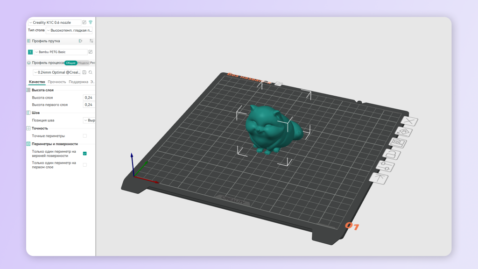
Task: Enable one perimeter on first layer
Action: pyautogui.click(x=85, y=165)
